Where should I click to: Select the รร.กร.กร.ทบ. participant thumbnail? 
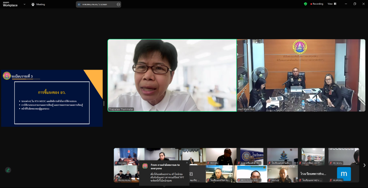point(127,174)
